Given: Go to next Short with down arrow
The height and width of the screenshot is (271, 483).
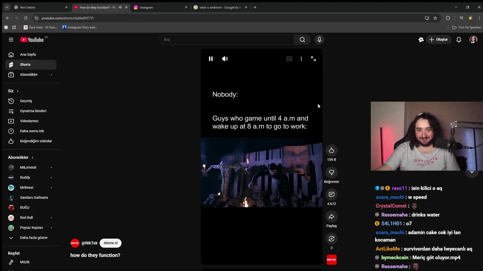Looking at the screenshot, I should click(x=472, y=172).
